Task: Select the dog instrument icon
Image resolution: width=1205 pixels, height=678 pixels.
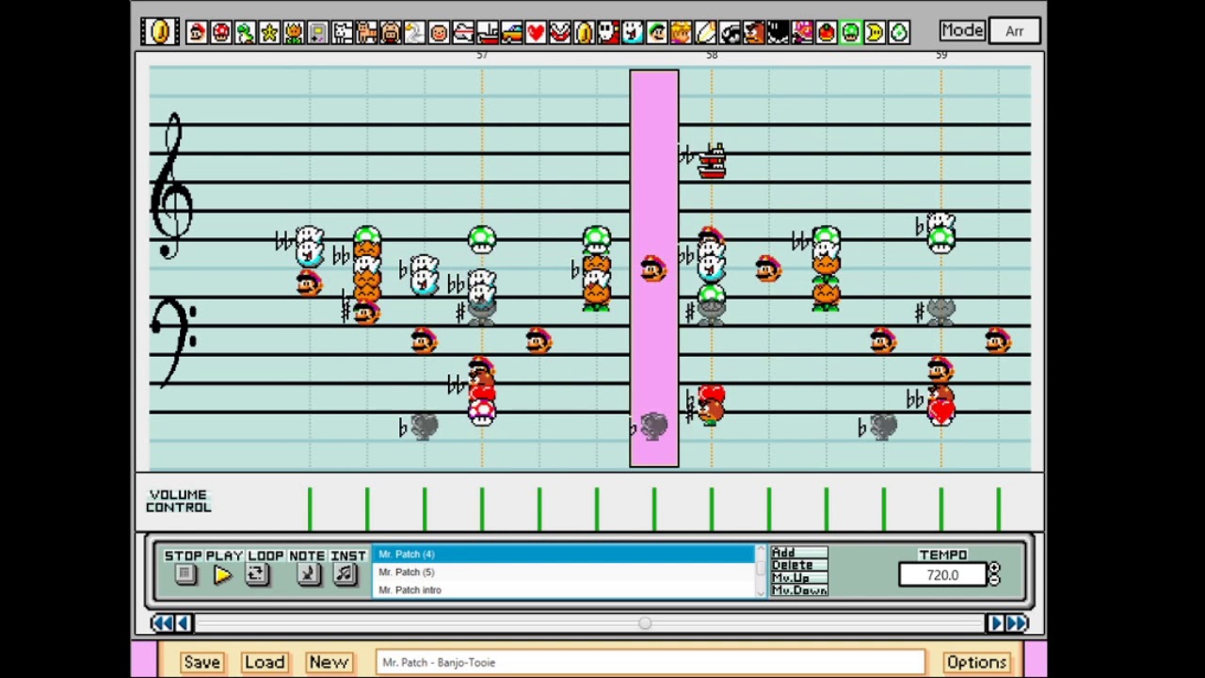Action: 342,32
